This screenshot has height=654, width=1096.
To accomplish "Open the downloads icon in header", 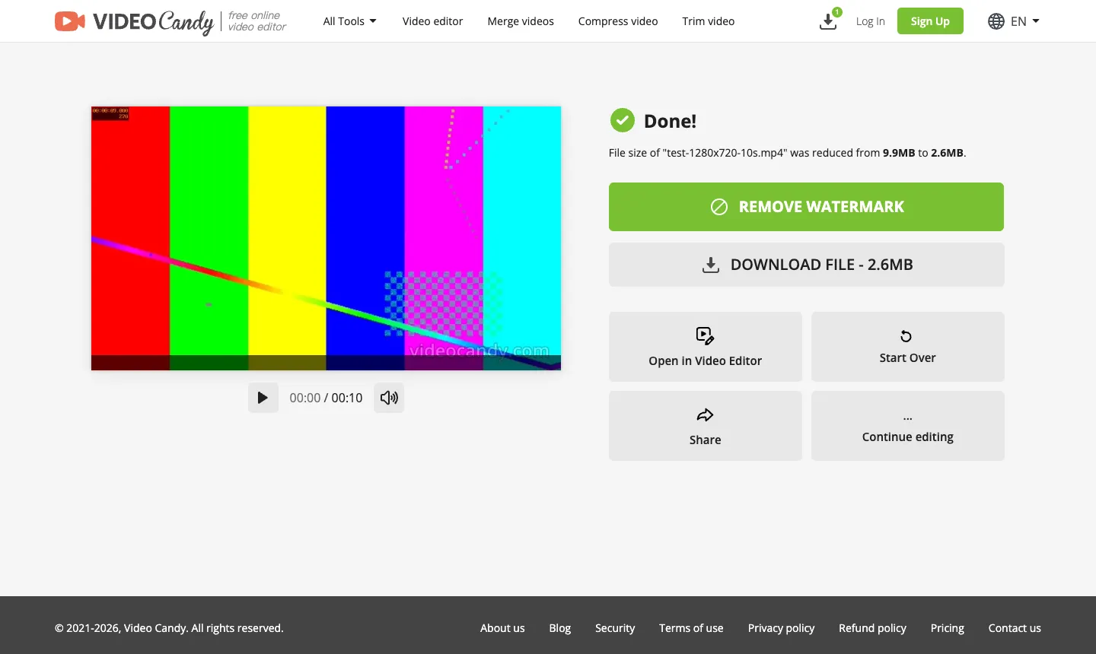I will [x=828, y=21].
